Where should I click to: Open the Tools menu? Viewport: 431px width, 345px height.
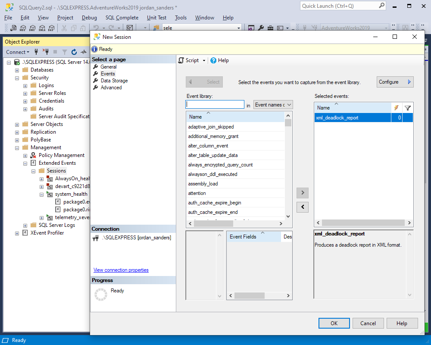pyautogui.click(x=181, y=18)
